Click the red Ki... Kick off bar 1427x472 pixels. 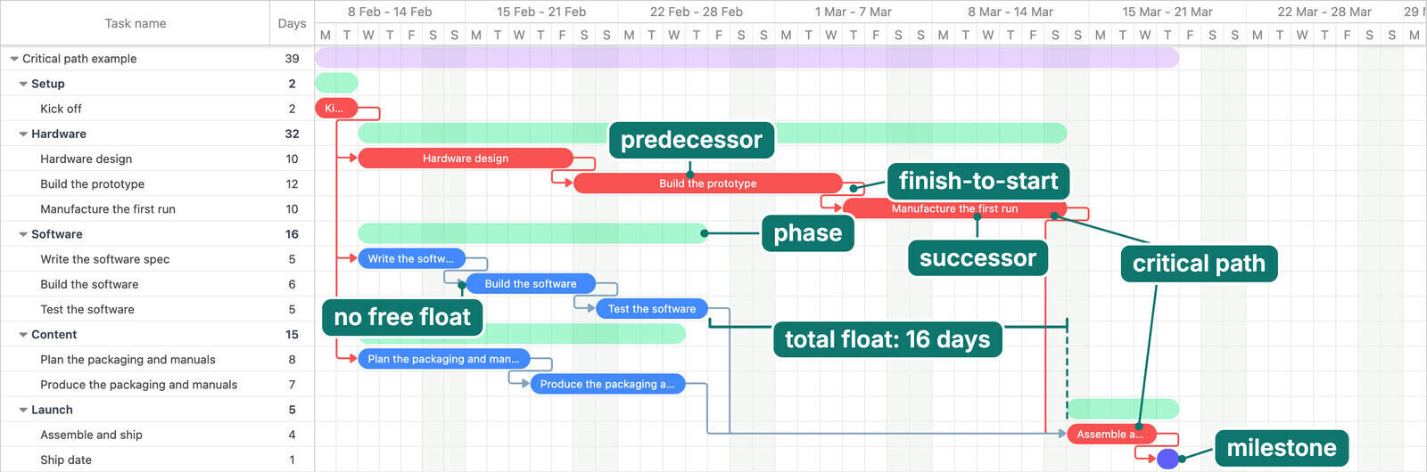coord(336,109)
